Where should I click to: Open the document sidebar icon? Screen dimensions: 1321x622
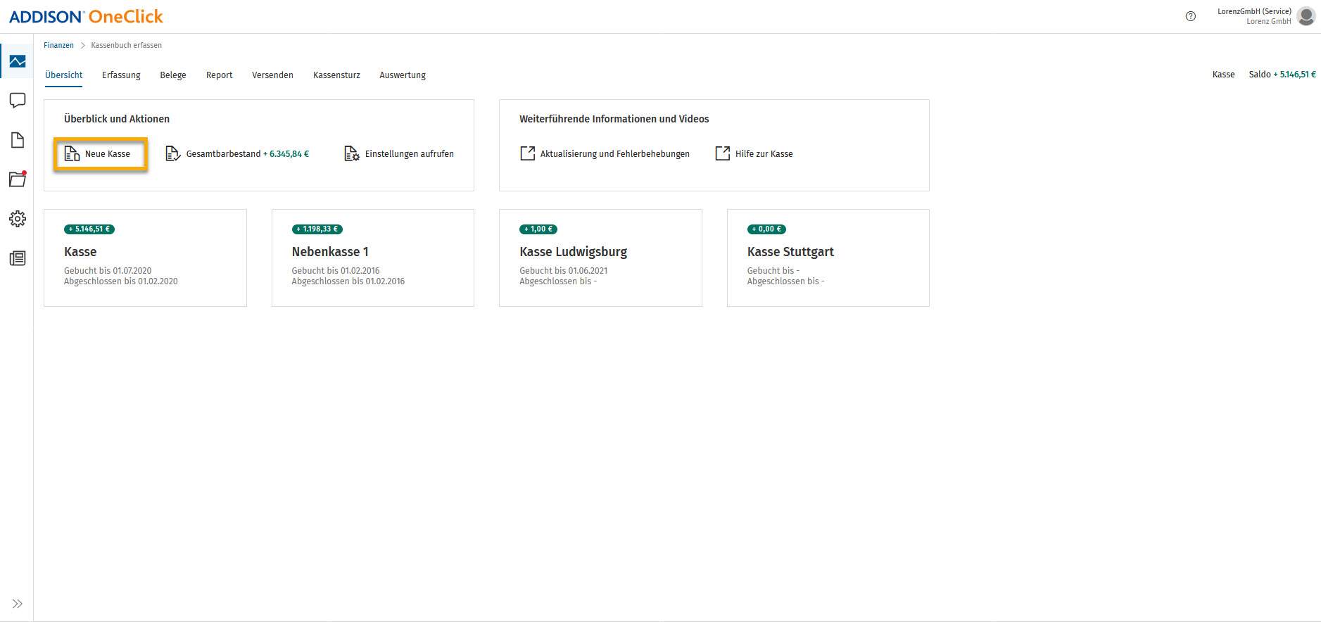point(18,140)
